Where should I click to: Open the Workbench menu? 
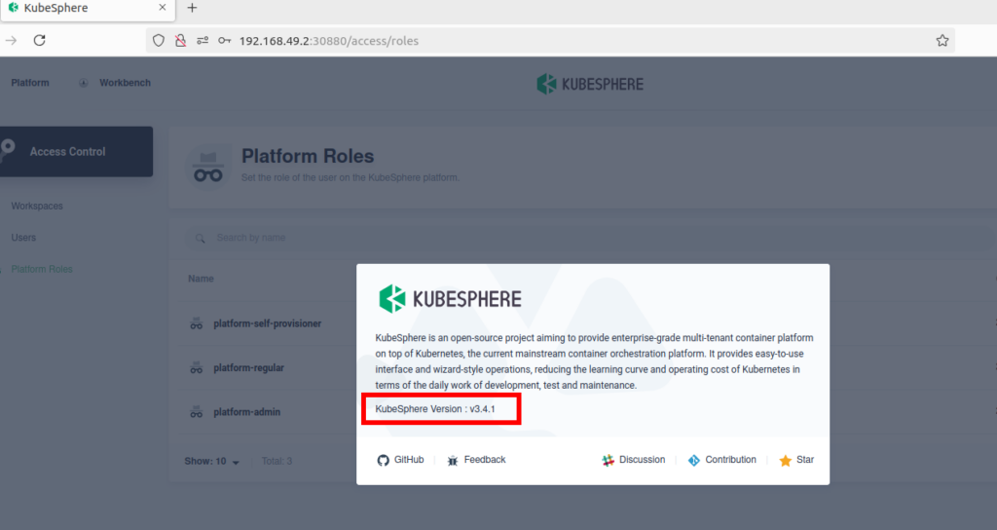point(125,83)
